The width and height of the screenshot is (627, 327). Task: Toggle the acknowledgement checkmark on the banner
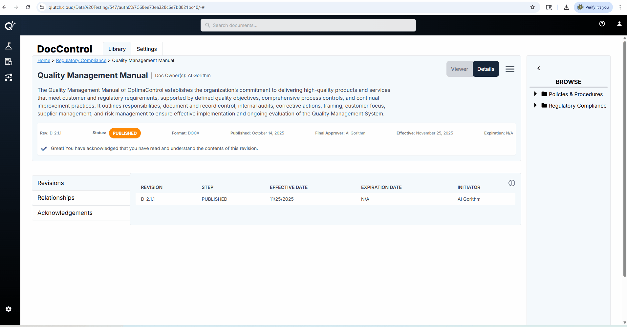44,148
